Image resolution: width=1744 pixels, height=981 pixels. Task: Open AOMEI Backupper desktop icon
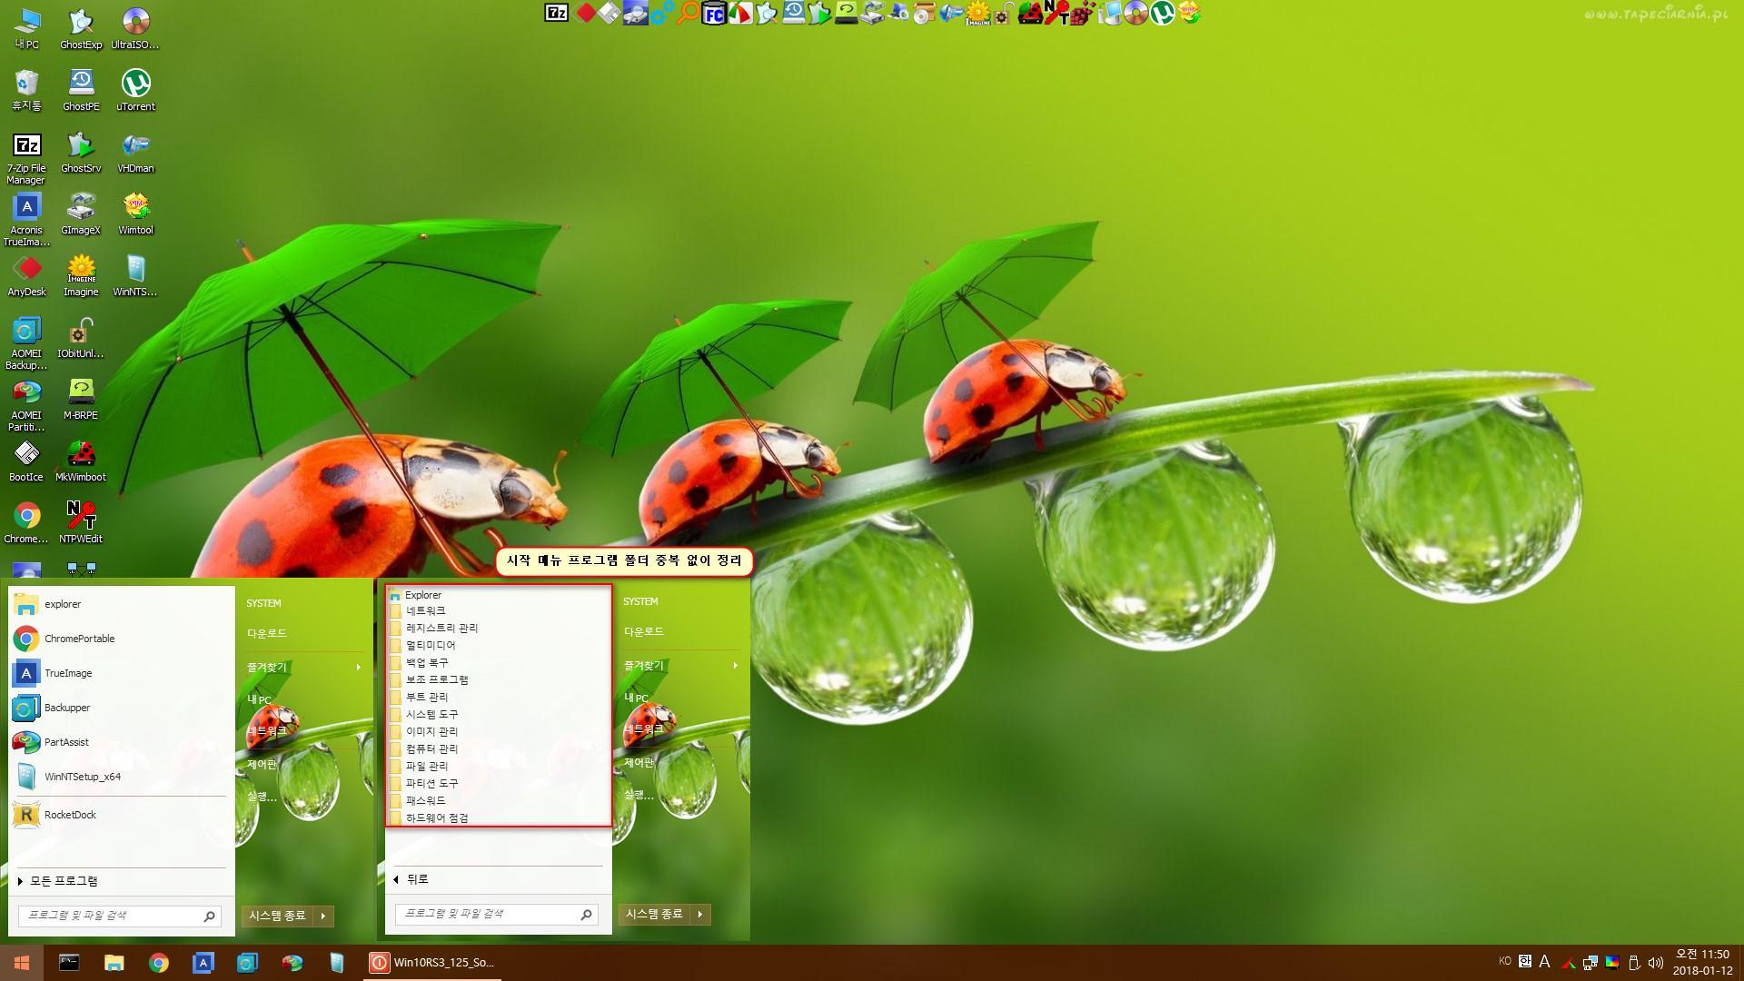pyautogui.click(x=26, y=344)
